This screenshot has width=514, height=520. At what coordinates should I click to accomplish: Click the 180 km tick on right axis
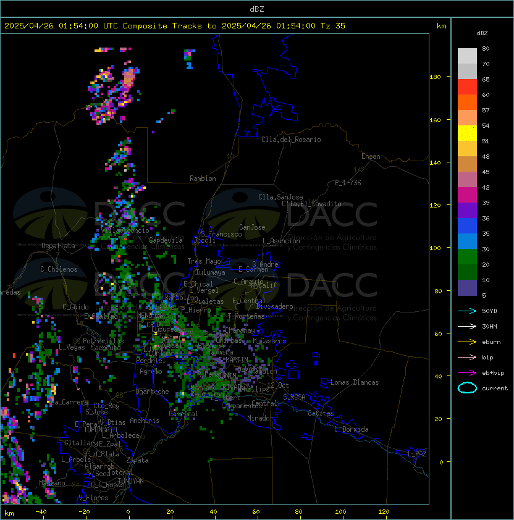[x=435, y=77]
